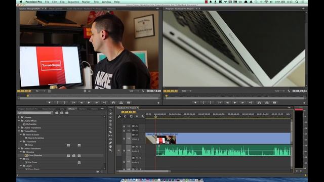Select the Crop effect
Image resolution: width=324 pixels, height=182 pixels.
click(30, 145)
